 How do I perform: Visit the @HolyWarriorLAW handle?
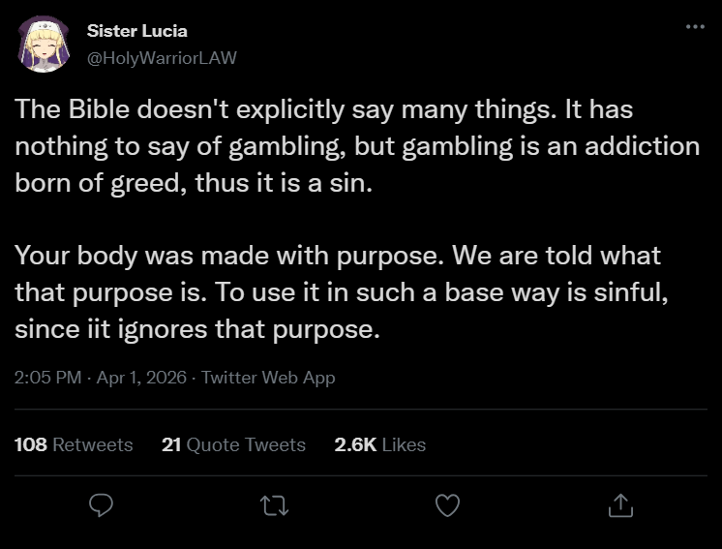pyautogui.click(x=162, y=58)
